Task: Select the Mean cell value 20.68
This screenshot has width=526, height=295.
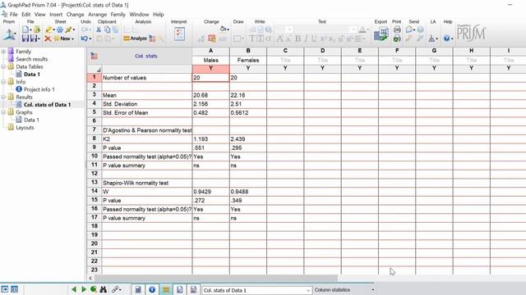Action: click(x=210, y=95)
